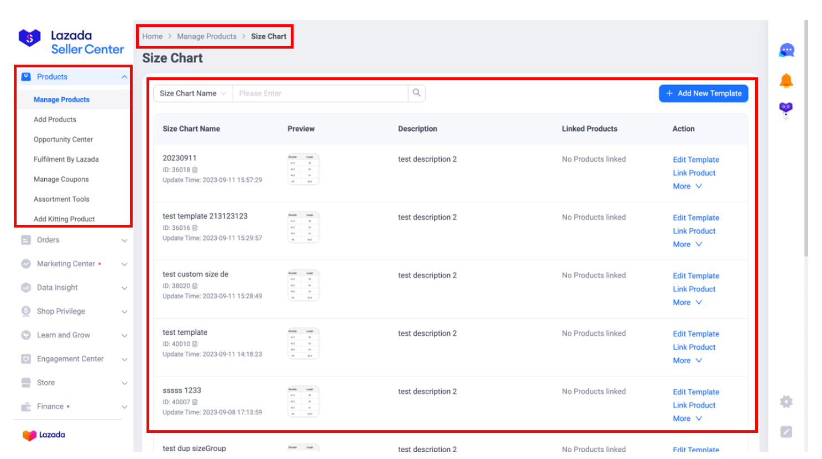Open the chat messages icon
822x459 pixels.
click(x=786, y=50)
